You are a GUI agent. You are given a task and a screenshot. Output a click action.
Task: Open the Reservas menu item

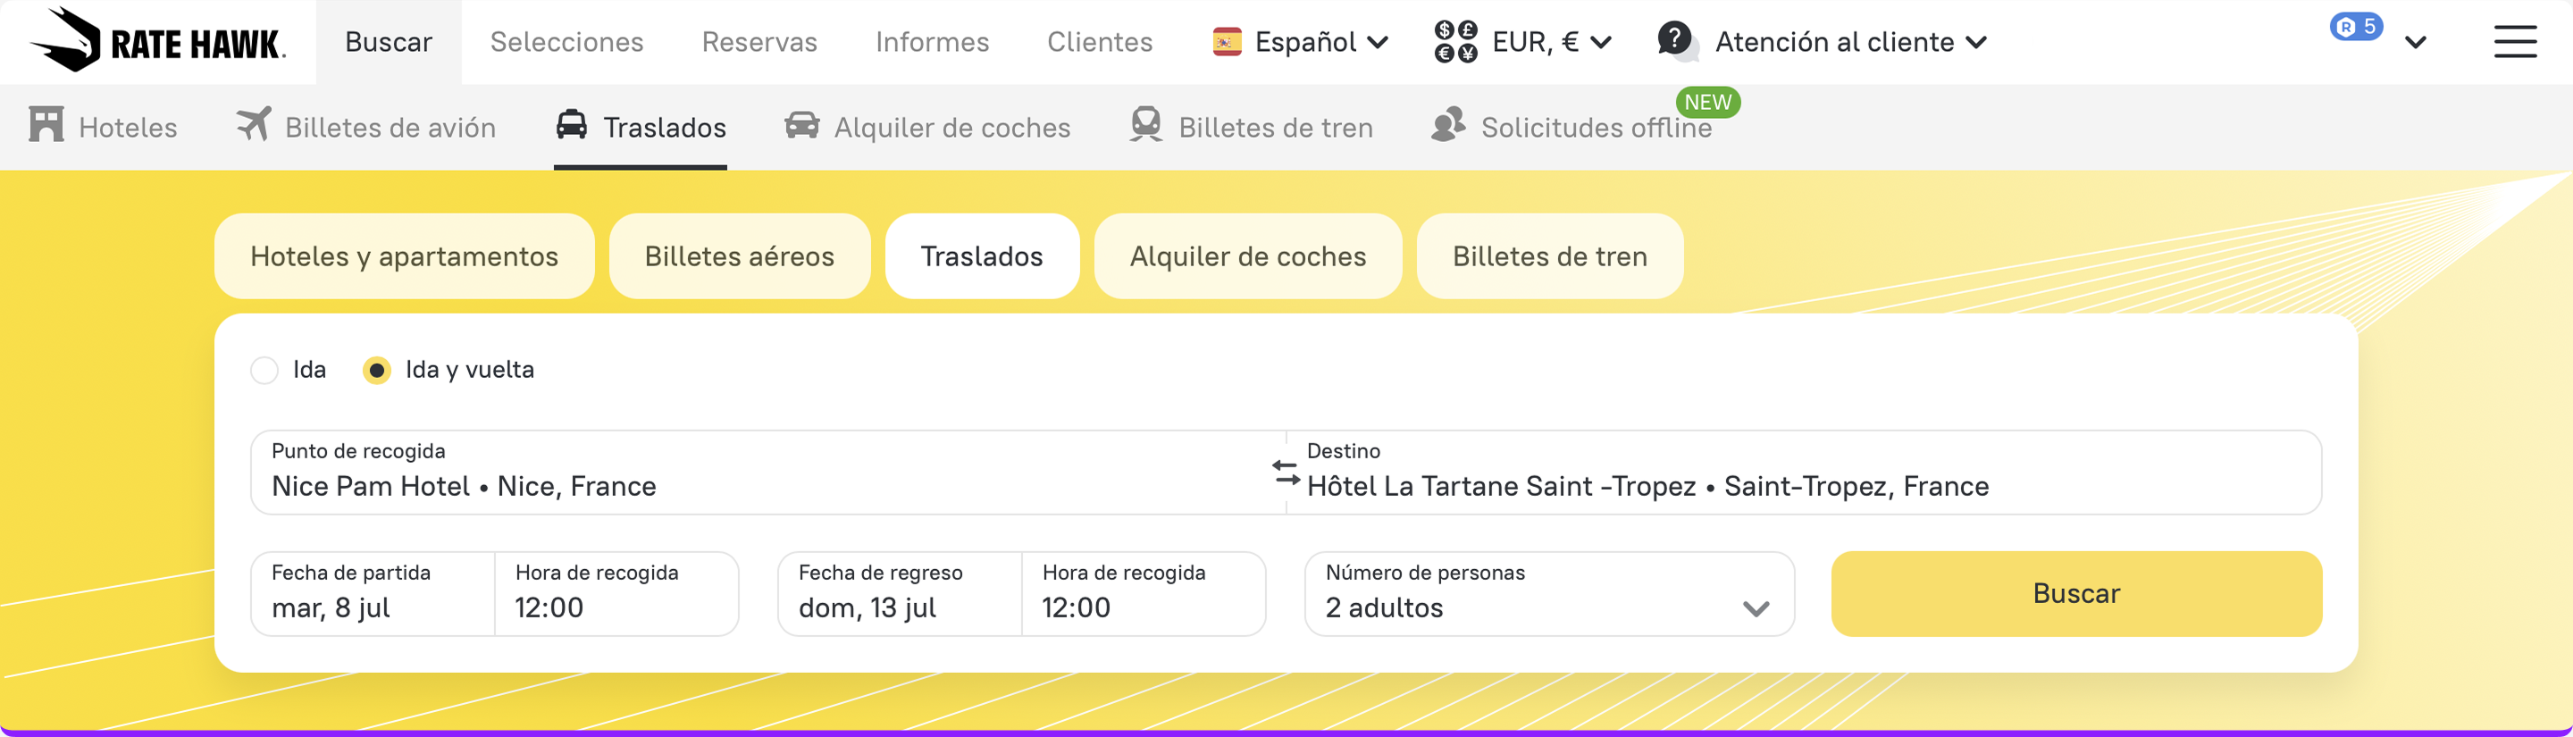759,42
